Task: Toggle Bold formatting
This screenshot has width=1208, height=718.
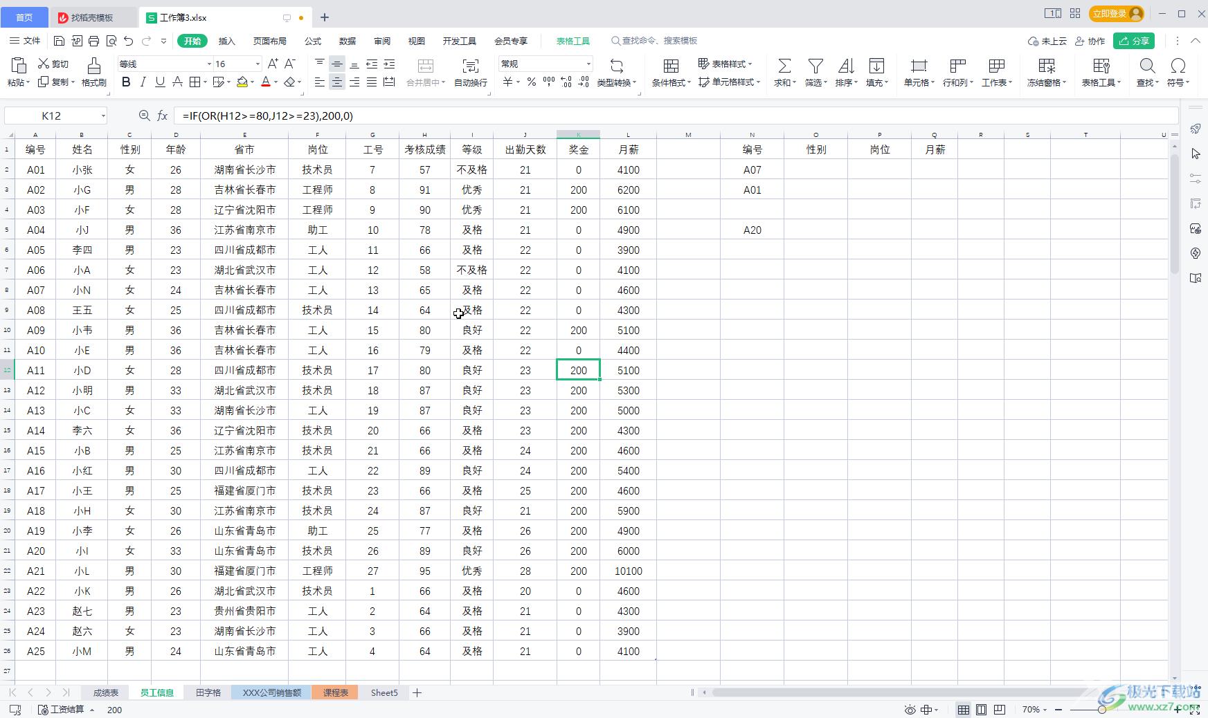Action: 126,82
